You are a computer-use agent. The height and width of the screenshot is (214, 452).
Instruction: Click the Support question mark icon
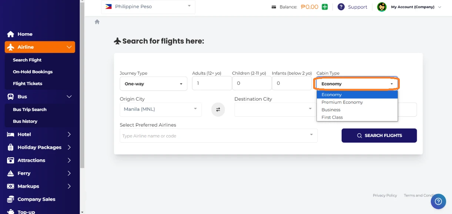click(341, 7)
